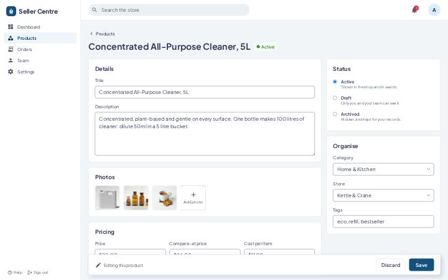Open the Products section in the sidebar
Viewport: 448px width, 280px height.
click(40, 38)
